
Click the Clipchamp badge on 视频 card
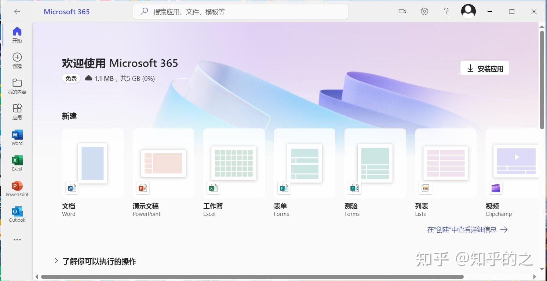496,188
